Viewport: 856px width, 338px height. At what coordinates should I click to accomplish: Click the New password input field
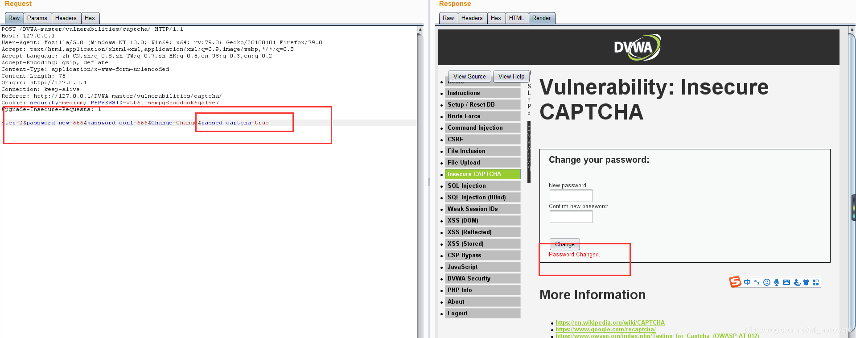coord(571,196)
